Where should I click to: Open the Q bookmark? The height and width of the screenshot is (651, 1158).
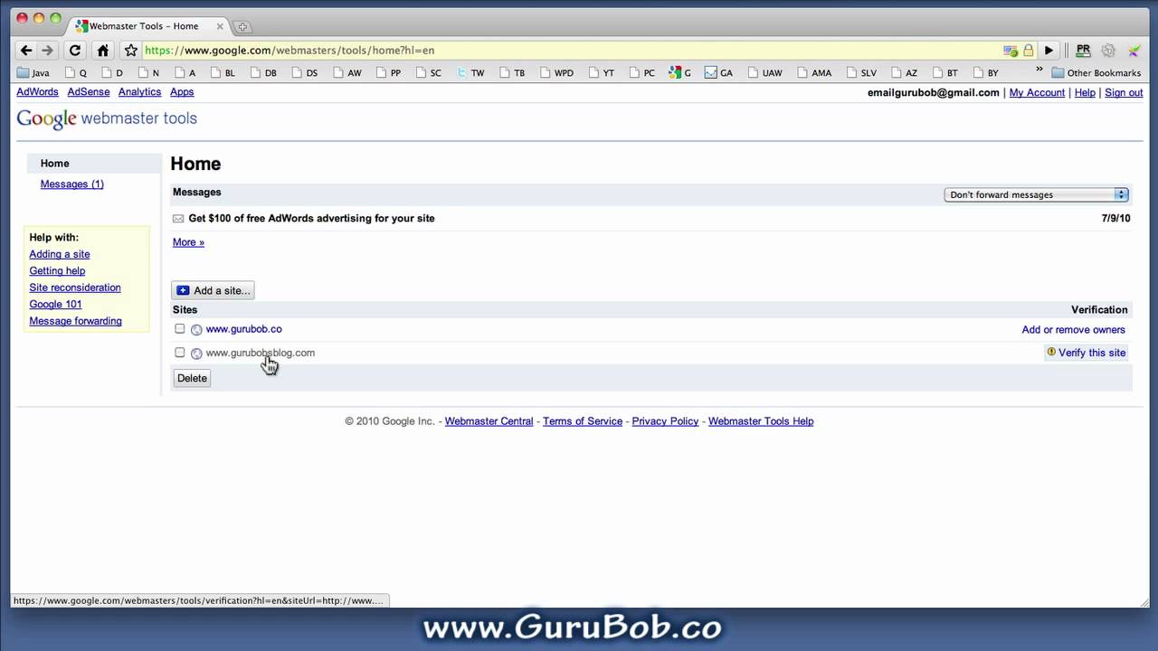point(75,72)
